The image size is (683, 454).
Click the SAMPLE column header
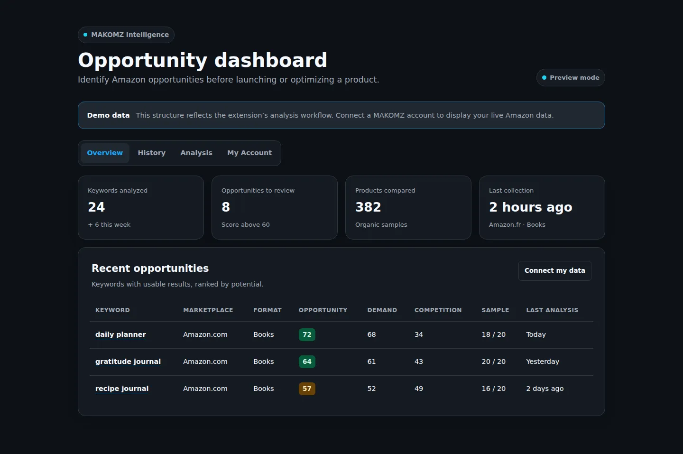pyautogui.click(x=496, y=310)
